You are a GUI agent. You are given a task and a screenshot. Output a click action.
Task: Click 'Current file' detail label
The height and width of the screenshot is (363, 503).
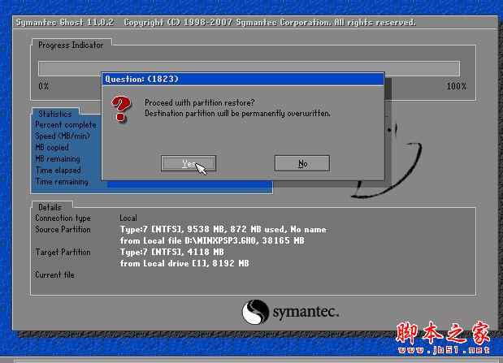coord(55,274)
